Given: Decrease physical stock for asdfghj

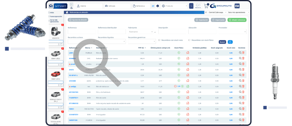Looking at the screenshot, I should (175, 86).
